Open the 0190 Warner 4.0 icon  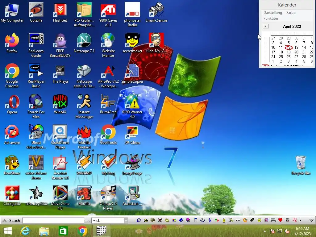[132, 106]
